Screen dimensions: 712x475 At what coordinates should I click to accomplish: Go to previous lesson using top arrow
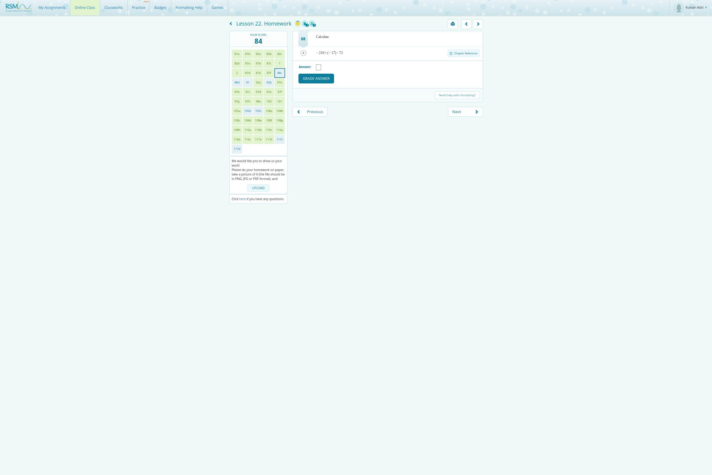point(466,24)
